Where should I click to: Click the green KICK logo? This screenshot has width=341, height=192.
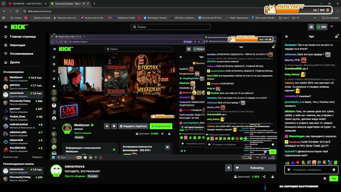[x=19, y=27]
